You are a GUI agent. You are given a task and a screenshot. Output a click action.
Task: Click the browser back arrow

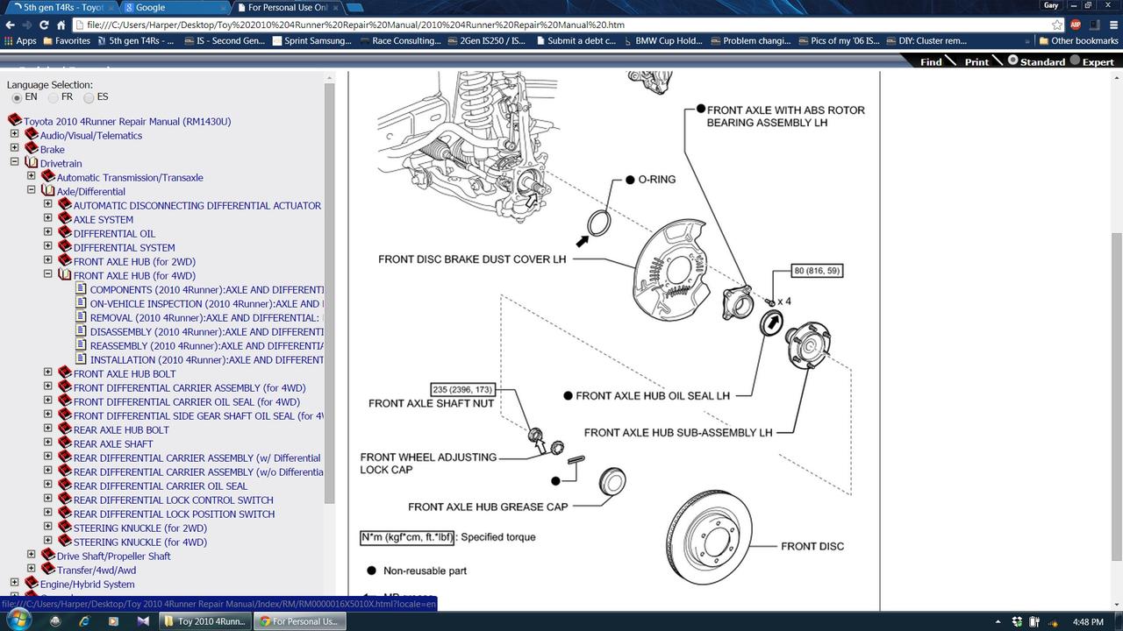11,25
